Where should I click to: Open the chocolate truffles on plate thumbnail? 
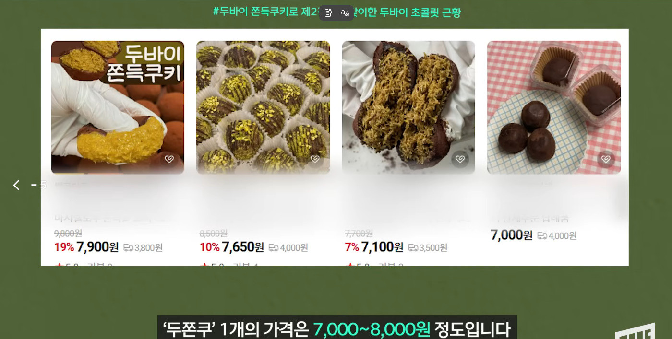[x=554, y=107]
